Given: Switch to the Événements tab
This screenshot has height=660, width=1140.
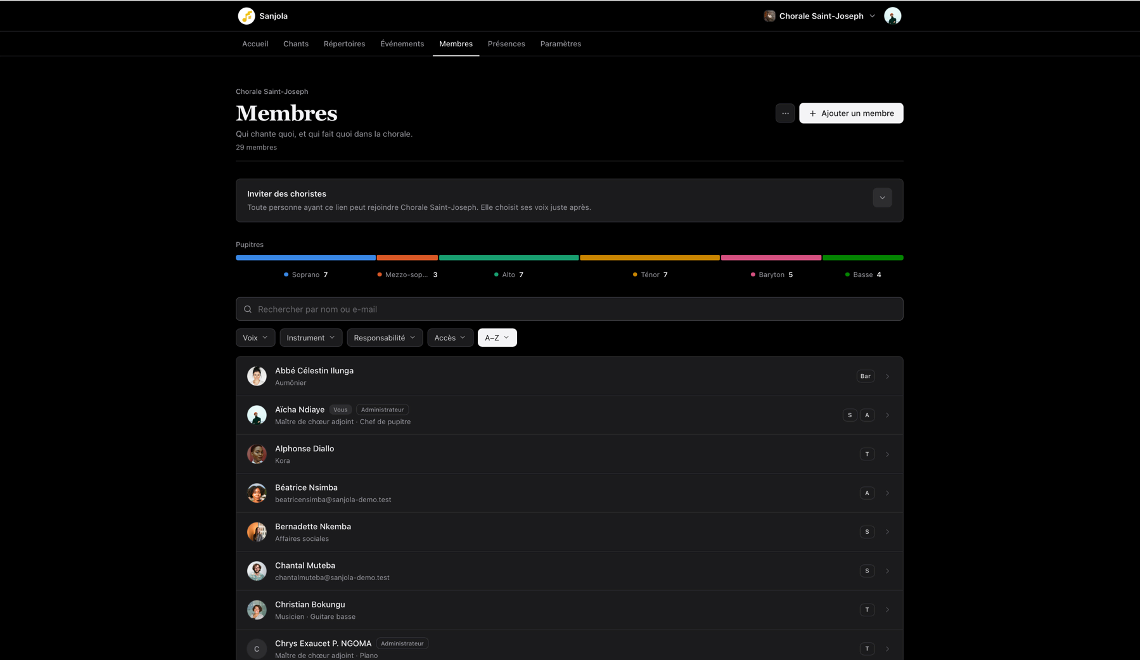Looking at the screenshot, I should click(x=402, y=44).
